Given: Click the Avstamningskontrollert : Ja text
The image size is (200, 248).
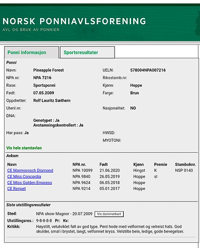Looking at the screenshot, I should tap(58, 125).
